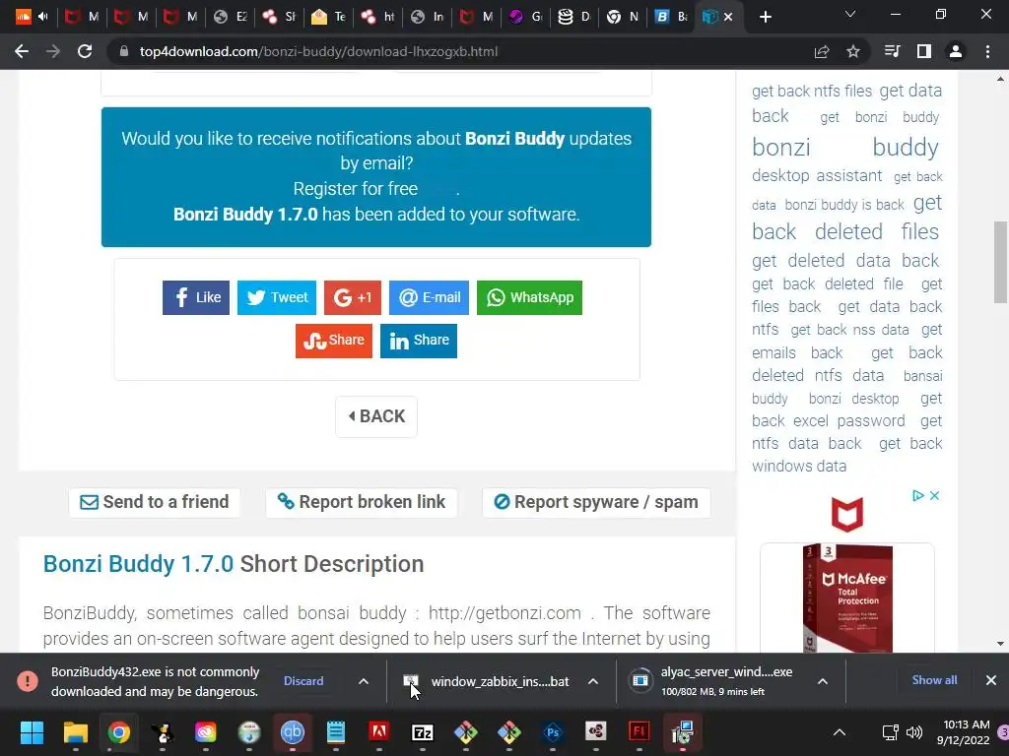Viewport: 1009px width, 756px height.
Task: Switch to the SoundCloud tab playing audio
Action: click(x=33, y=17)
